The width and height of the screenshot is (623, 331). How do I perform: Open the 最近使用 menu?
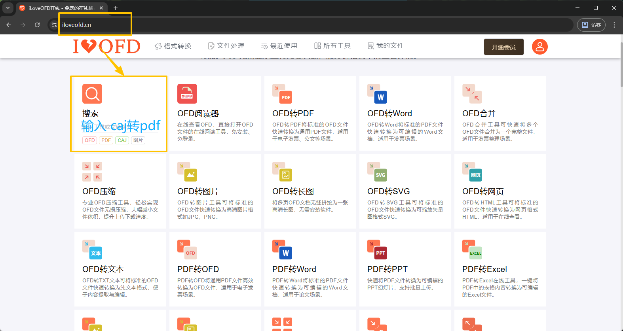[x=279, y=46]
